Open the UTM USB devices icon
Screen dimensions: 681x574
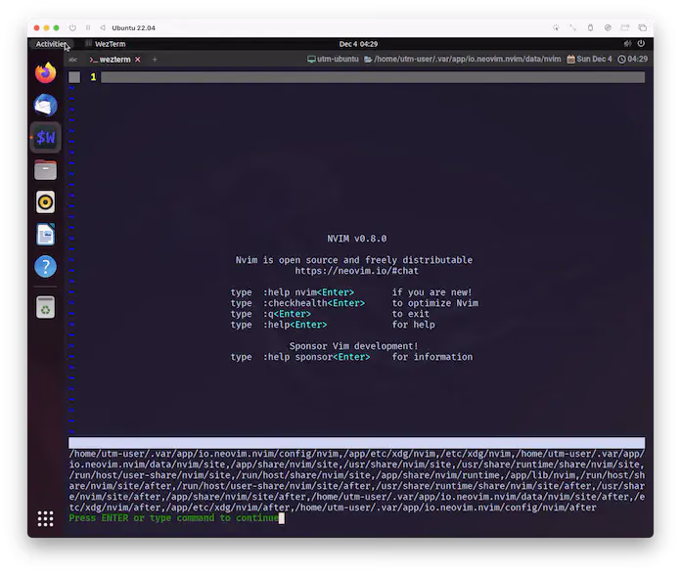pos(590,27)
